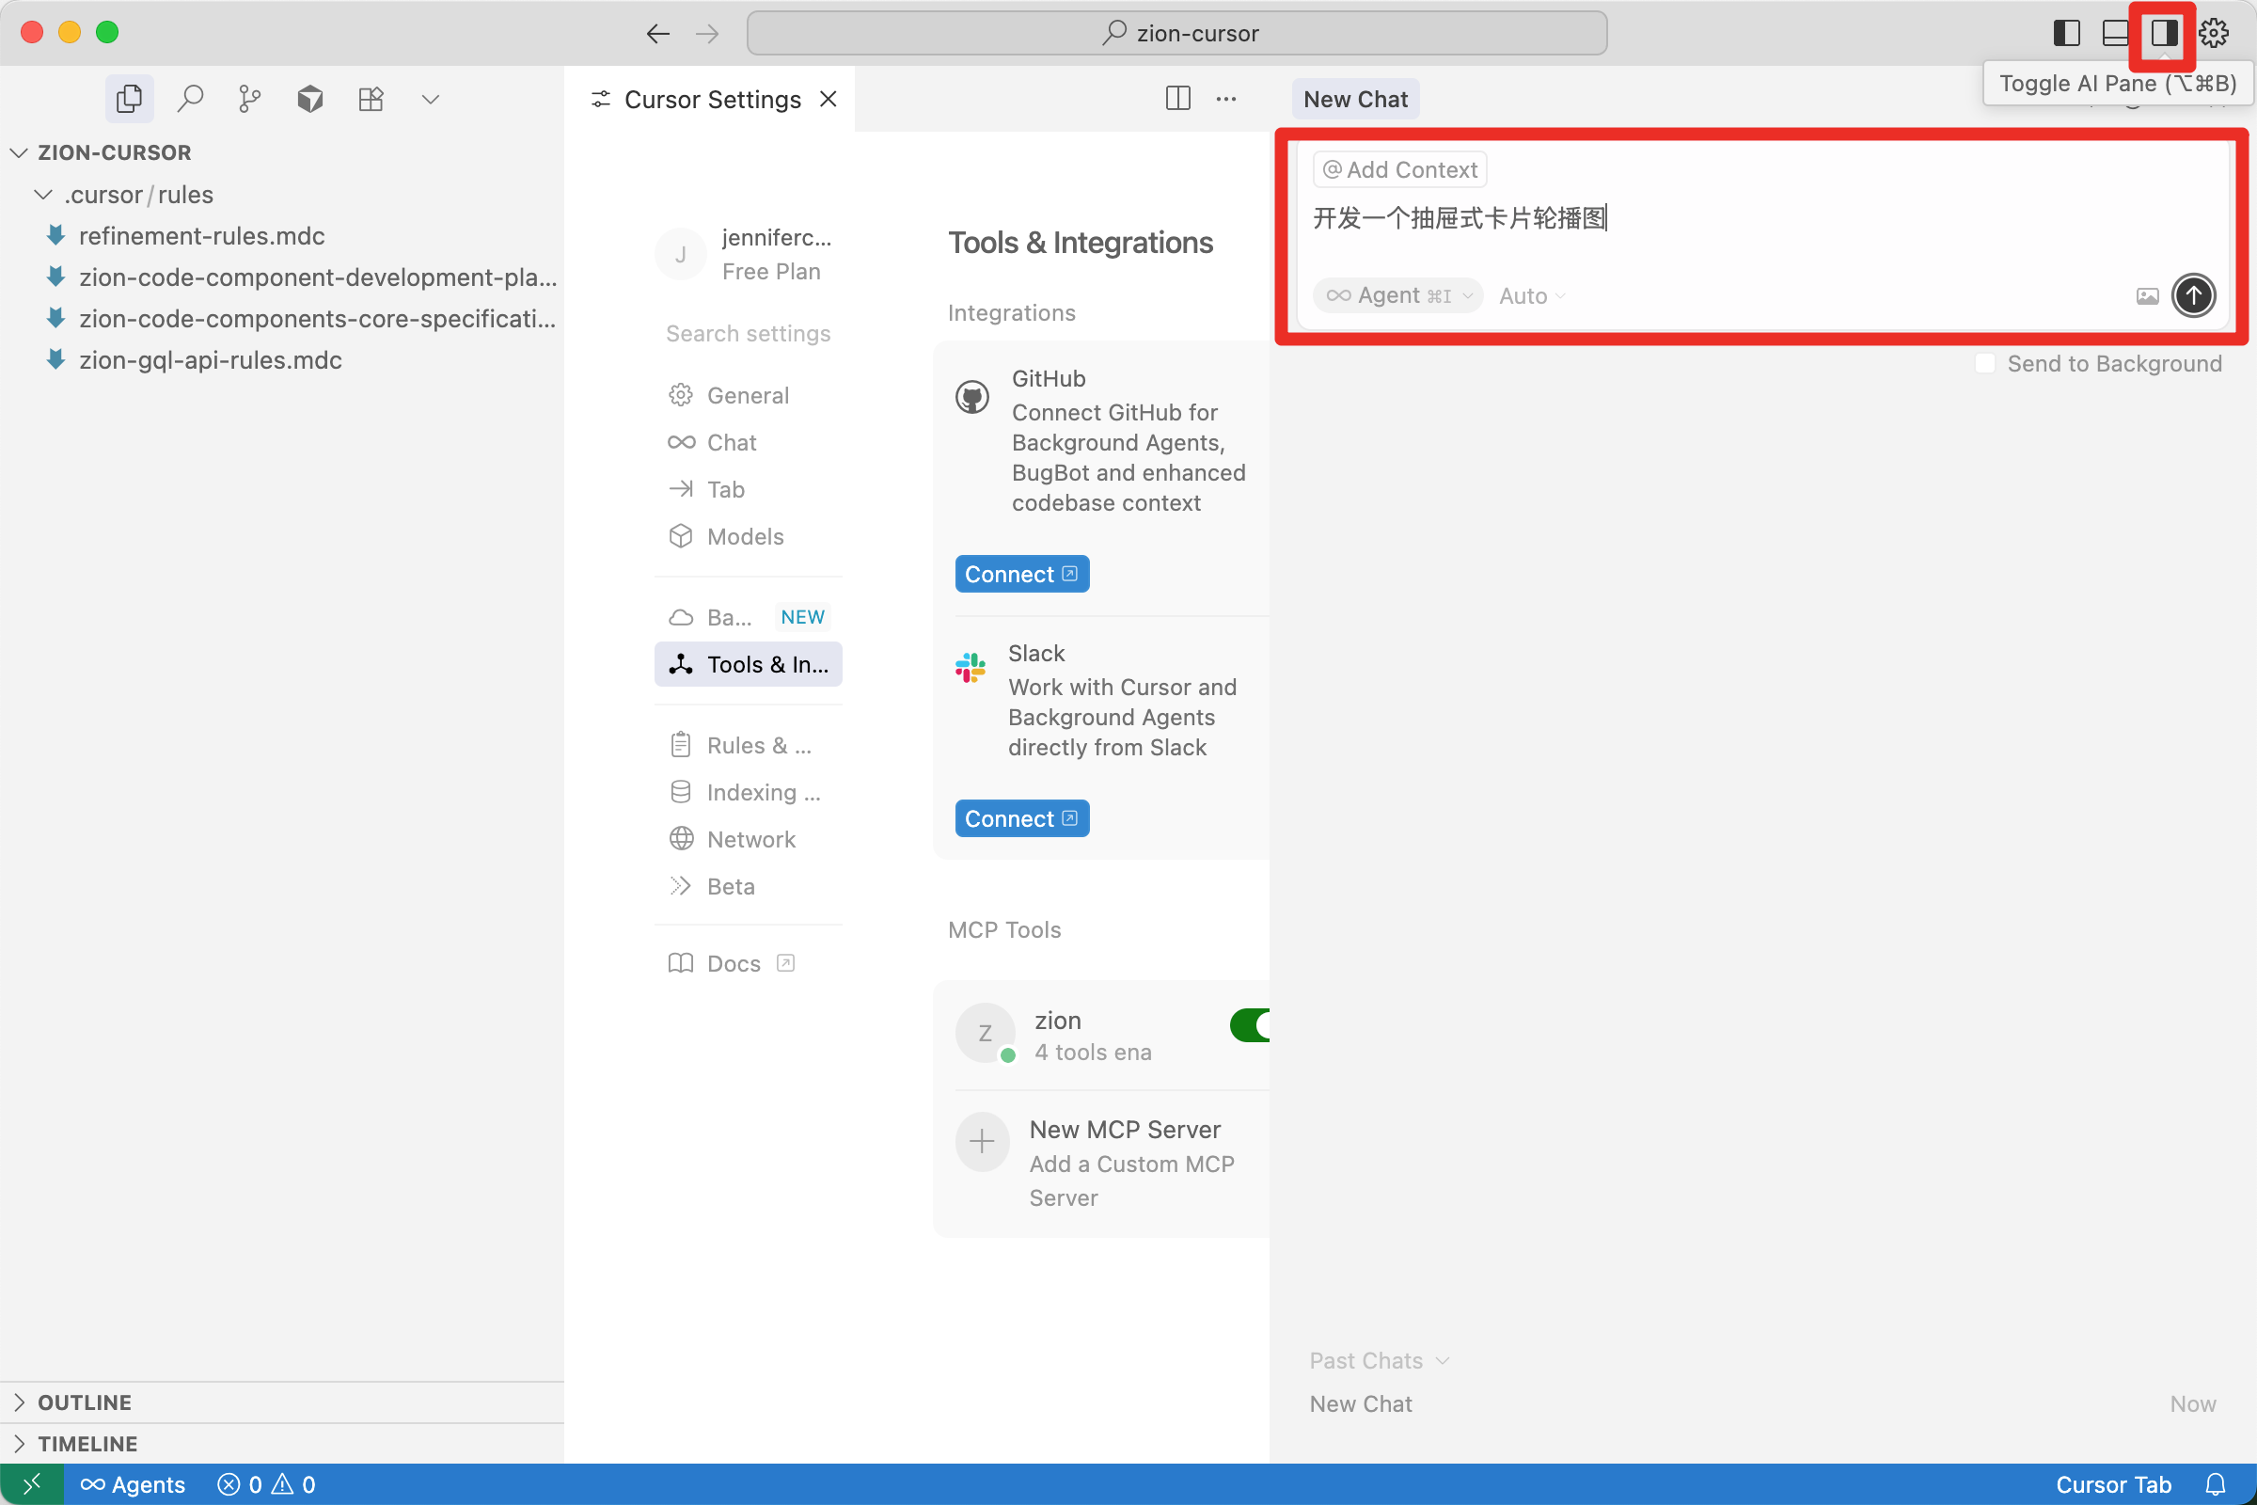Image resolution: width=2257 pixels, height=1505 pixels.
Task: Select the Cursor Settings tab
Action: pyautogui.click(x=710, y=99)
